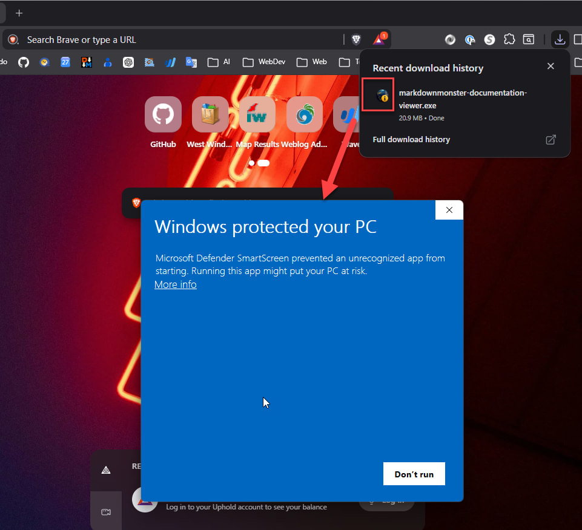This screenshot has height=530, width=582.
Task: Open the West Wind speed-dial tile
Action: [210, 114]
